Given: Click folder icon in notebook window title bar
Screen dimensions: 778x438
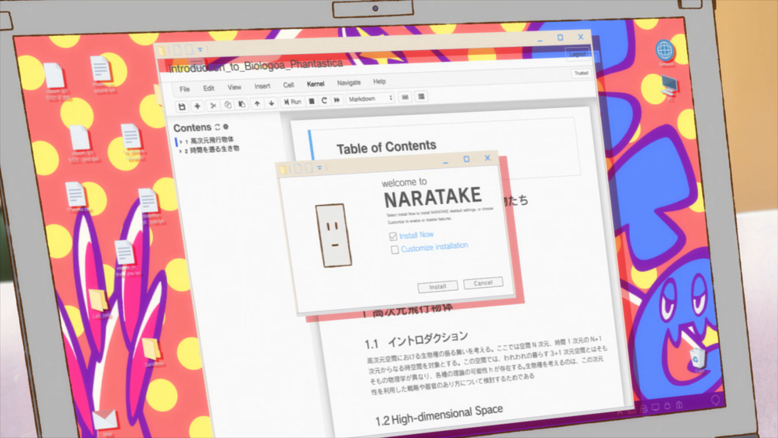Looking at the screenshot, I should [162, 51].
